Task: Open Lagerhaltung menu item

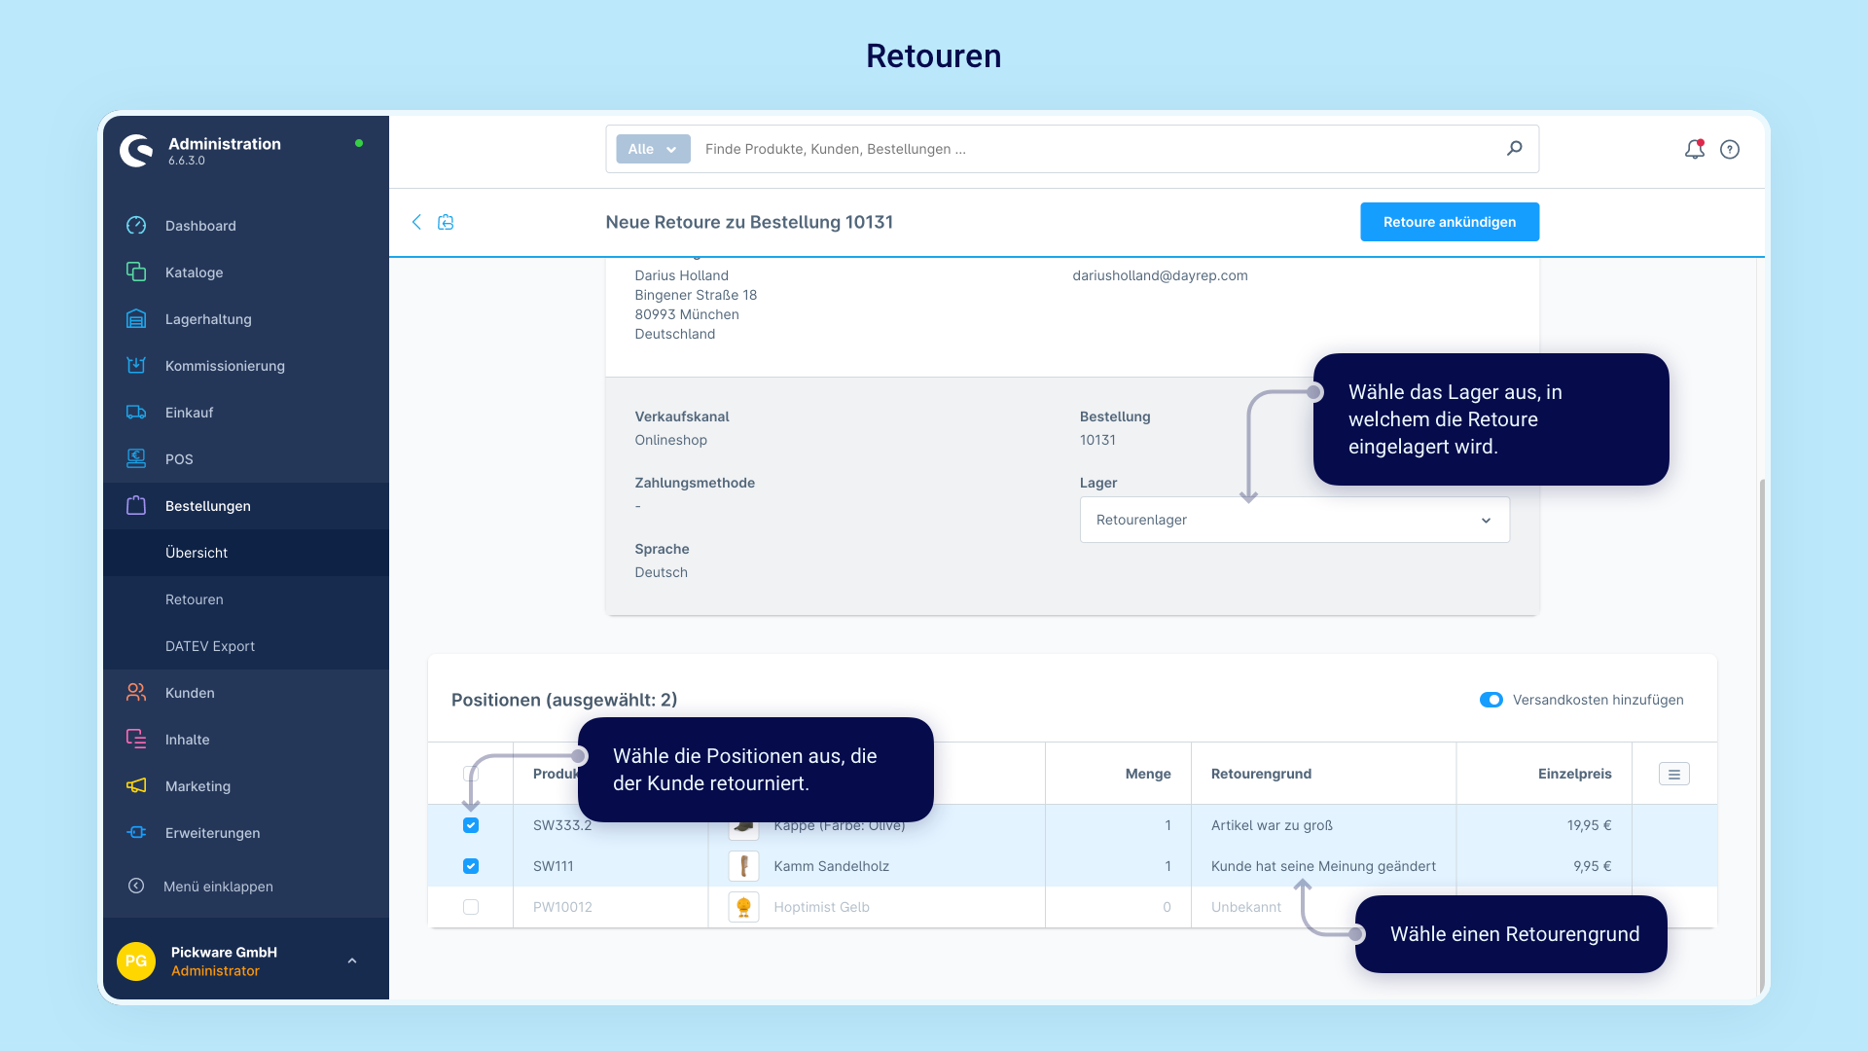Action: [208, 319]
